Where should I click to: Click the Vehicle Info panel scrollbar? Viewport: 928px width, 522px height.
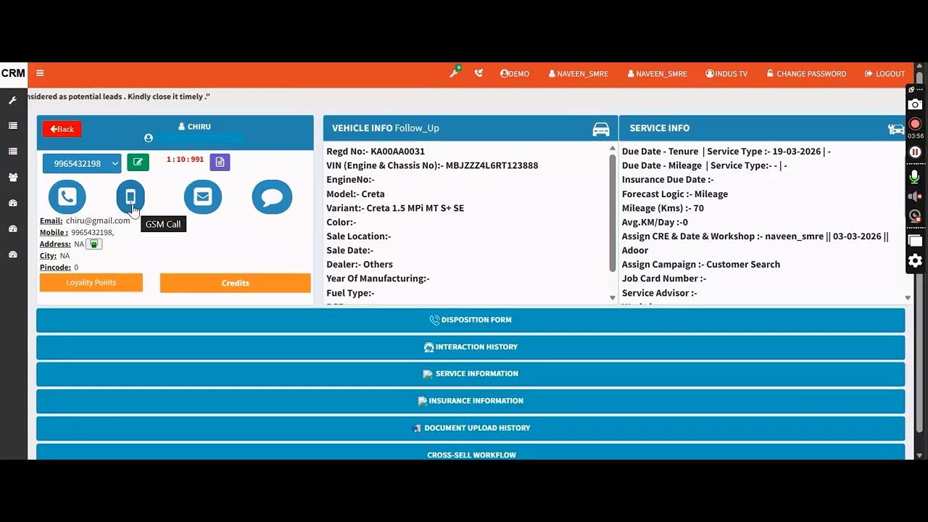(x=613, y=212)
